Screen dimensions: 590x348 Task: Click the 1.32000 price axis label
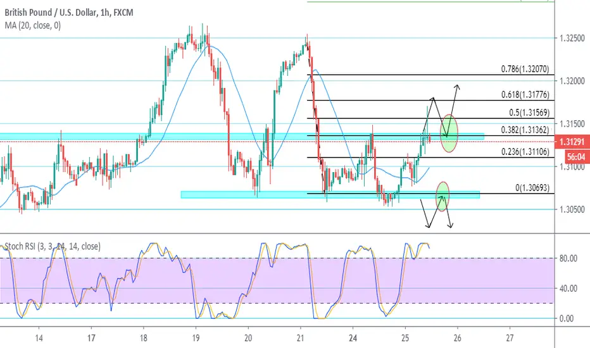tap(572, 81)
